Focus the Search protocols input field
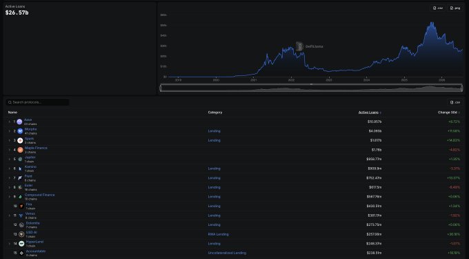The image size is (469, 259). (x=37, y=102)
